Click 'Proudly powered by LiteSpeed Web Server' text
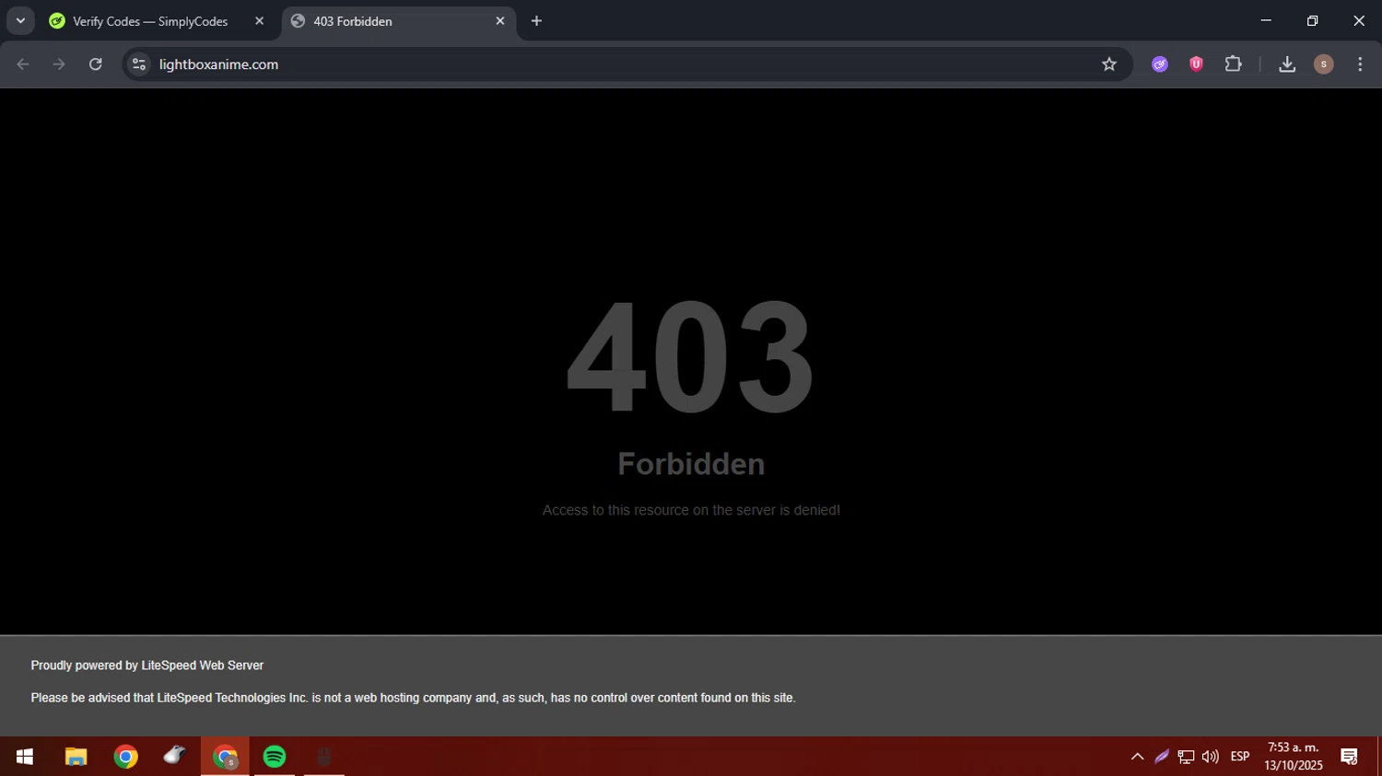1382x776 pixels. point(147,666)
